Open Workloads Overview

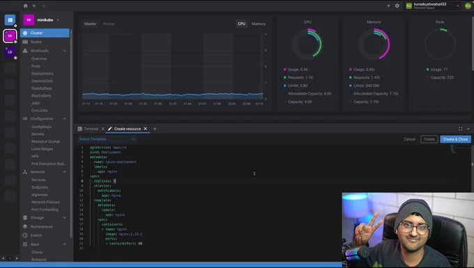(x=39, y=59)
